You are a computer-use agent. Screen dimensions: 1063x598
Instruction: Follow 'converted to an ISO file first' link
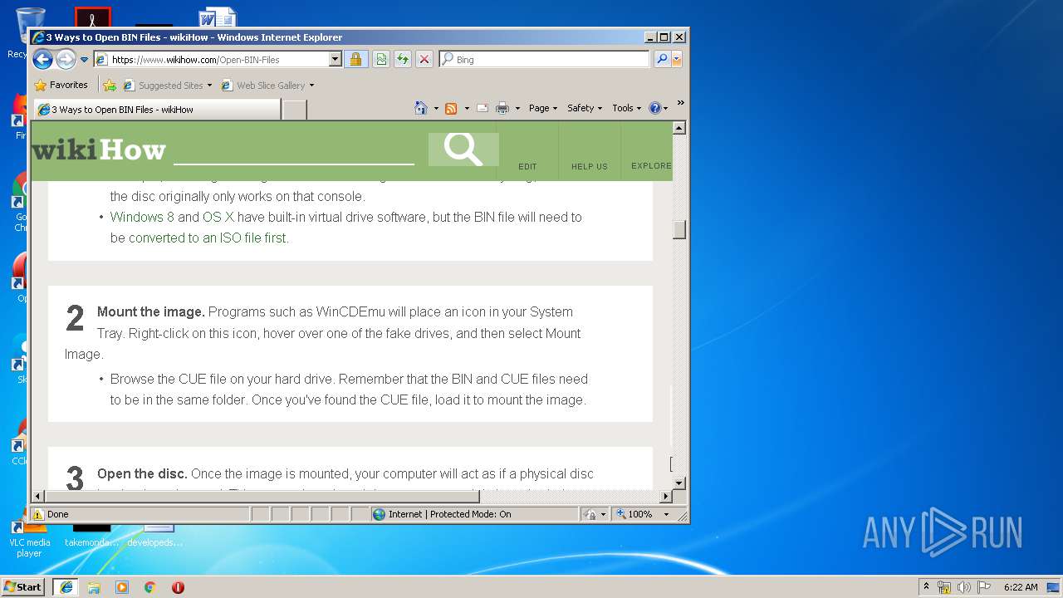(x=208, y=238)
